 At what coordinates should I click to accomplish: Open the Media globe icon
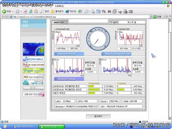[x=67, y=11]
